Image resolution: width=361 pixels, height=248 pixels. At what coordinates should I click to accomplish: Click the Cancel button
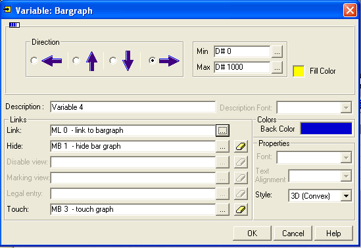[293, 234]
